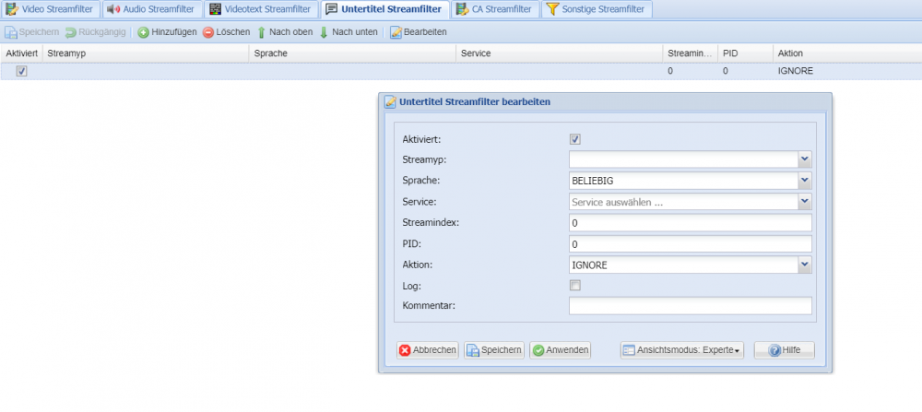Click Rückgängig in the toolbar
The width and height of the screenshot is (922, 412).
[x=95, y=32]
